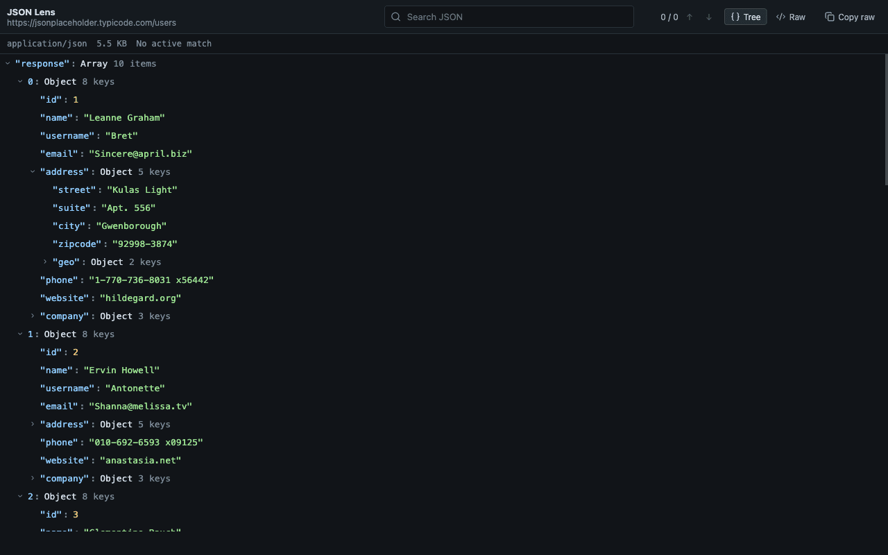This screenshot has width=888, height=555.
Task: Collapse object 0 in the array
Action: (20, 81)
